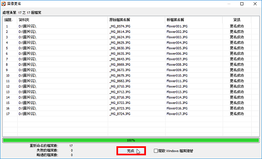
Task: Select original file _MG_8710.JPG
Action: pos(120,86)
